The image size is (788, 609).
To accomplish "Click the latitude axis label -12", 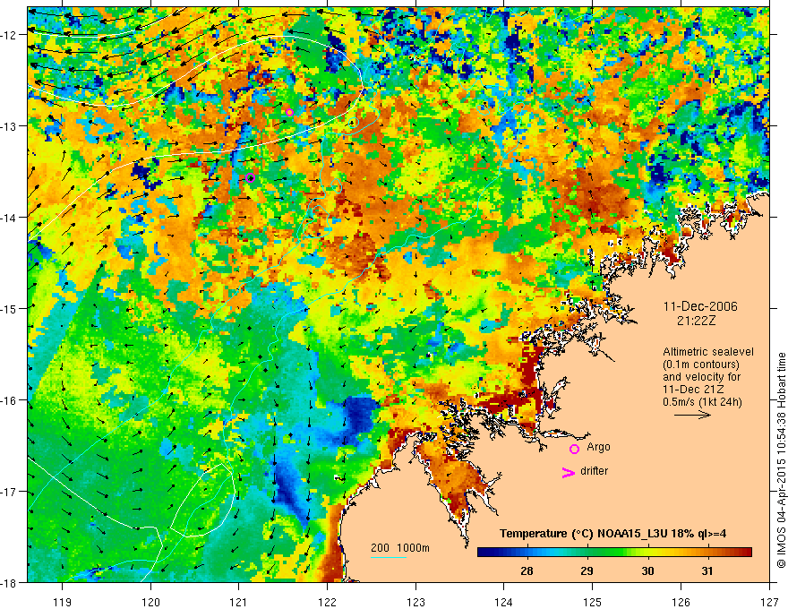I will pos(9,35).
